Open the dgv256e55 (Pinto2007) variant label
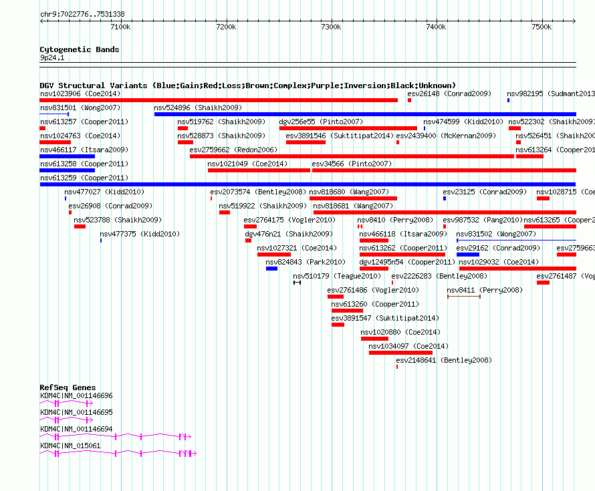595x491 pixels. coord(321,122)
